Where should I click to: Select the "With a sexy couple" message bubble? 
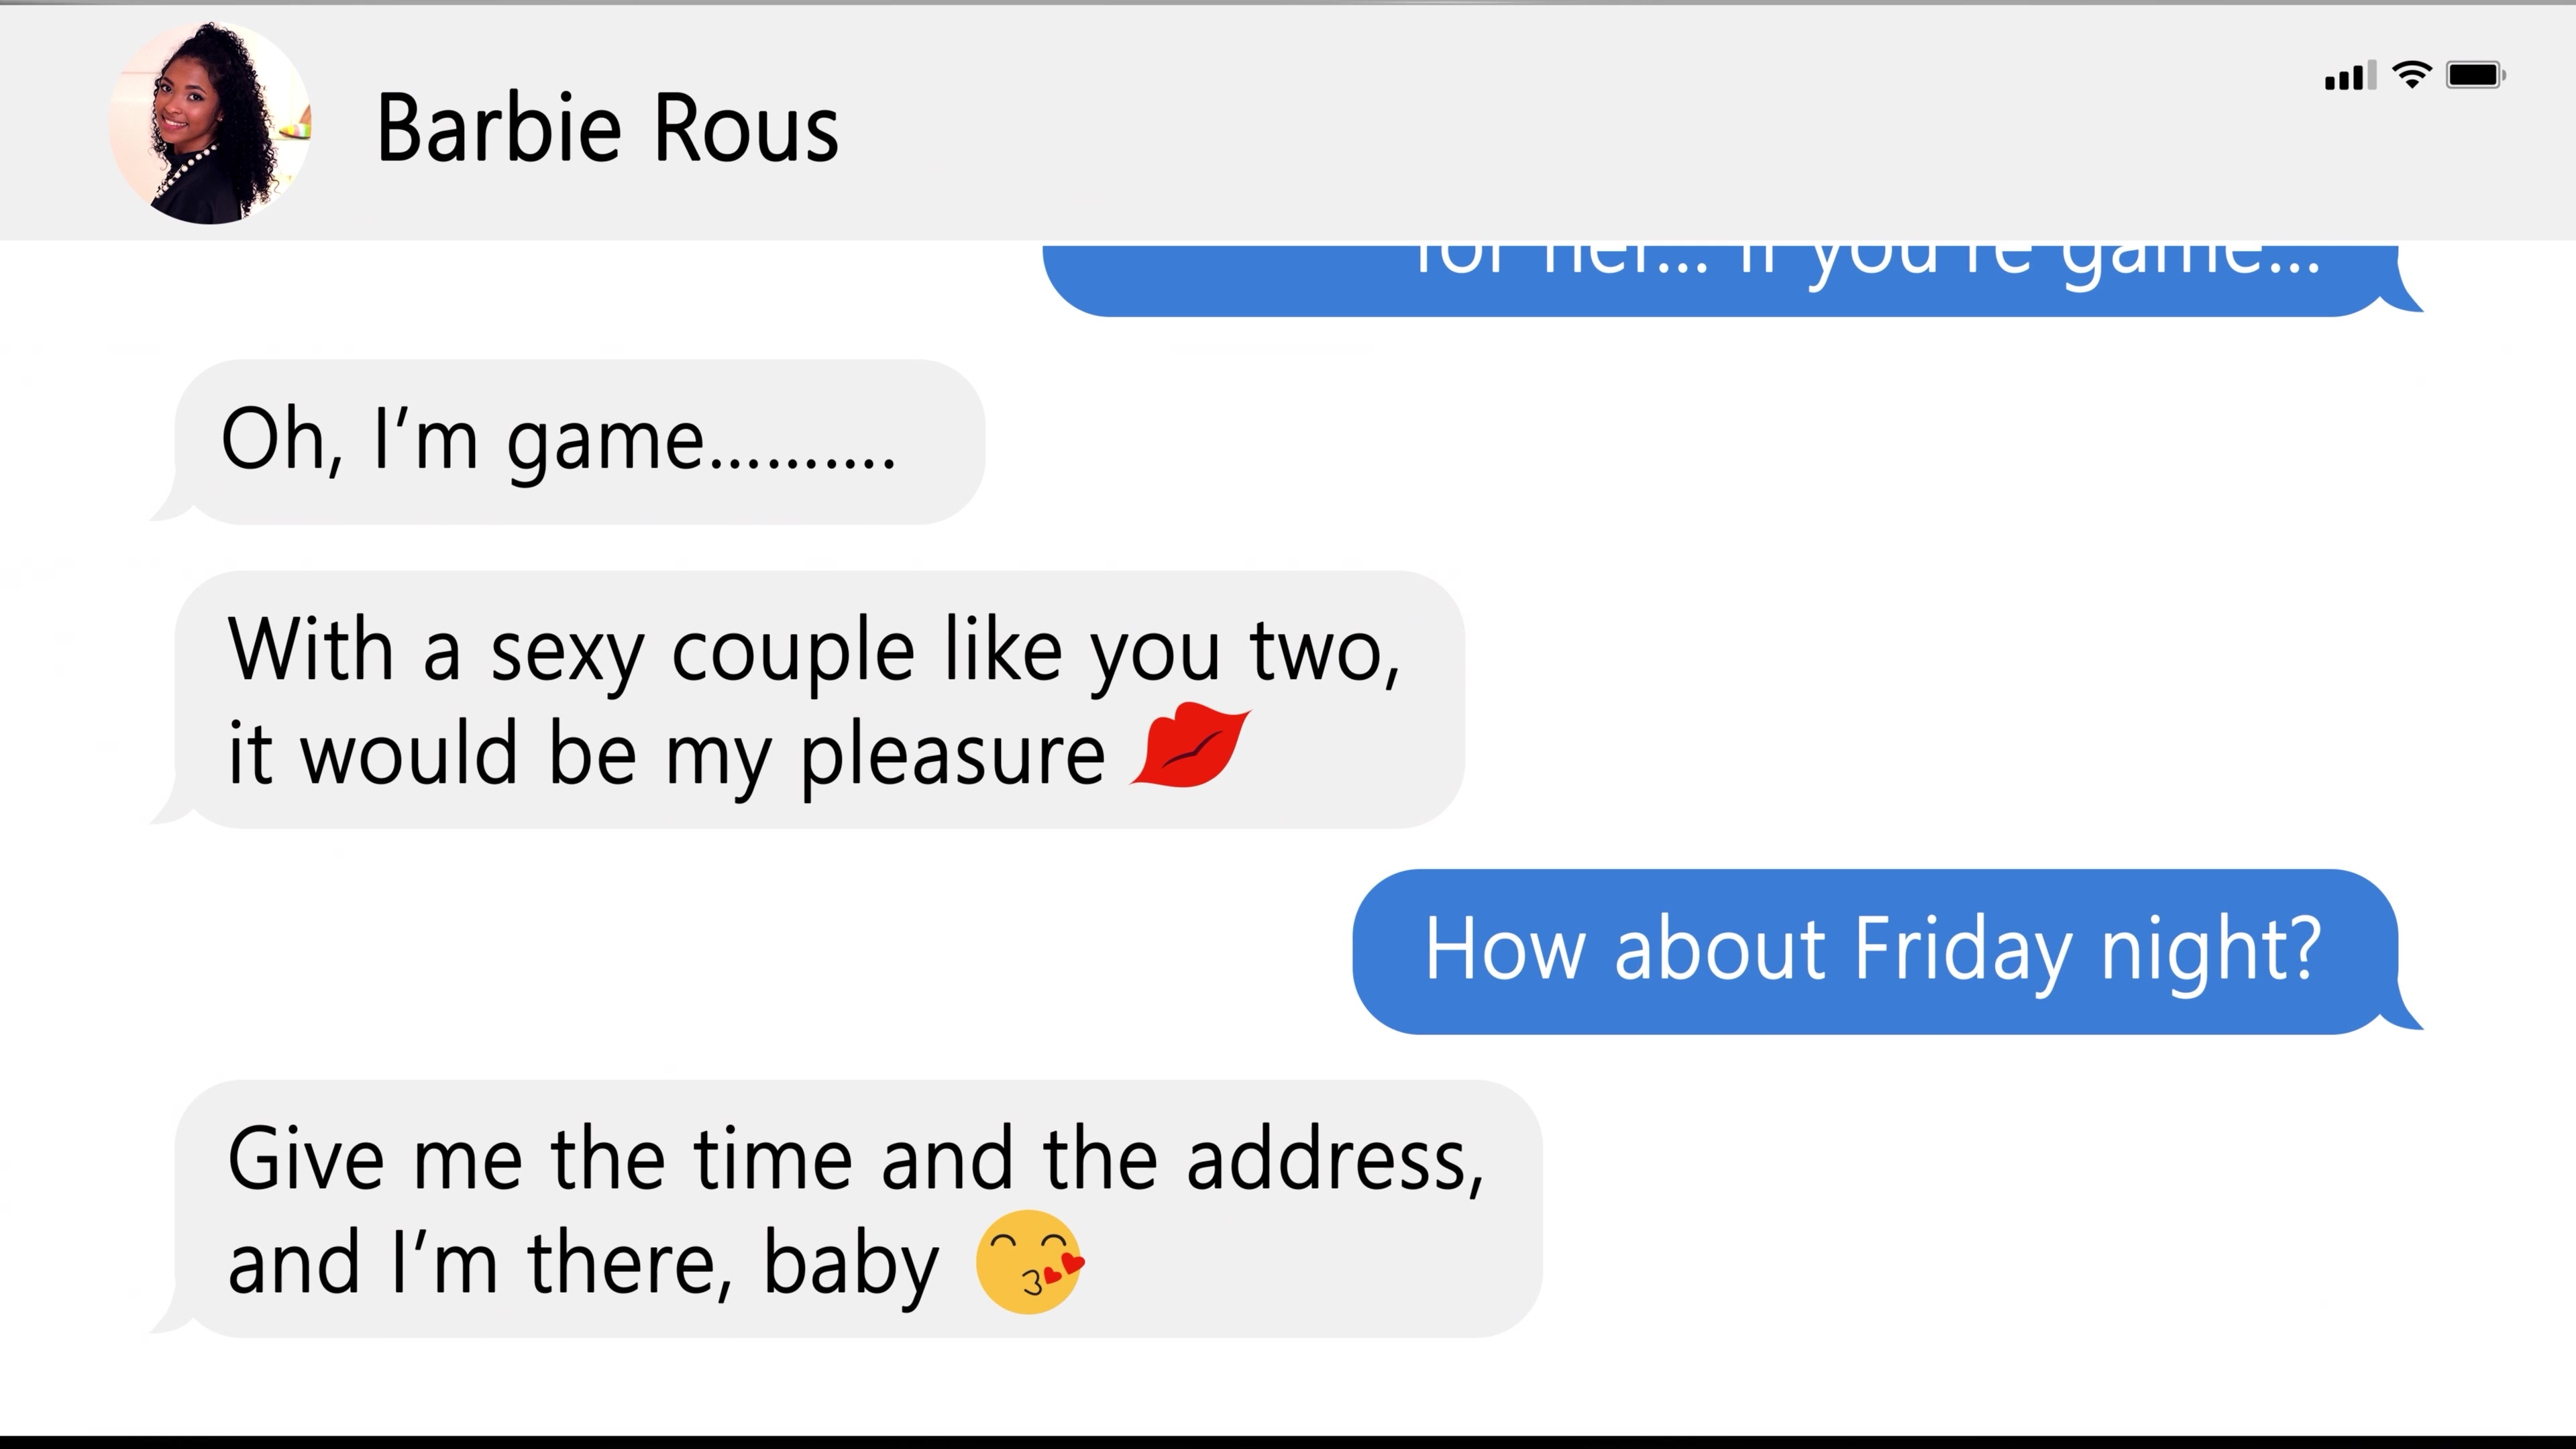(x=820, y=700)
